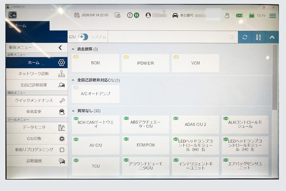
Task: Collapse the 過去故障 (3) section
Action: pos(73,49)
